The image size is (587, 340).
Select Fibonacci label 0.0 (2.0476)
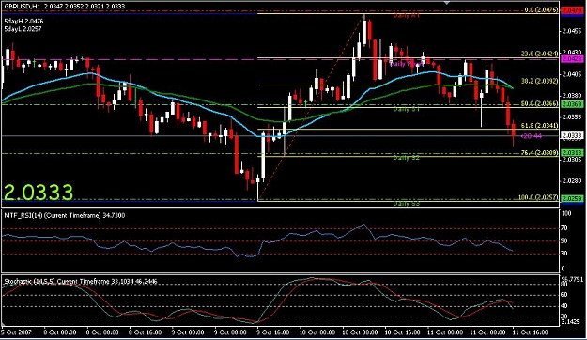(x=541, y=10)
